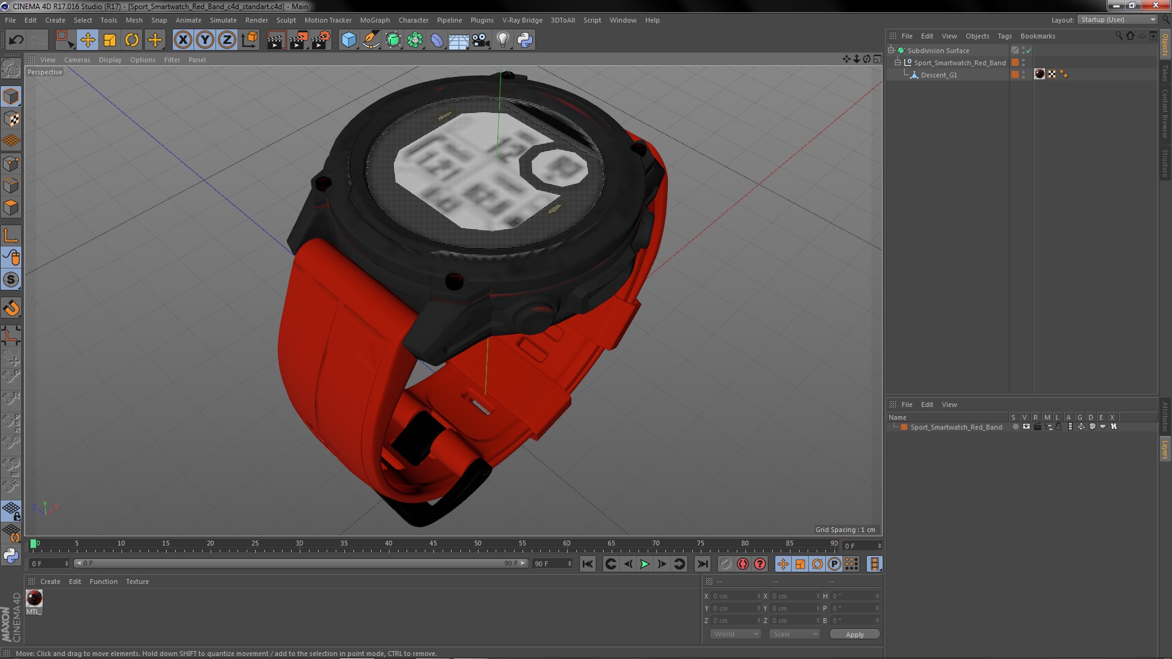This screenshot has width=1172, height=659.
Task: Open the deformer bend icon
Action: click(437, 40)
